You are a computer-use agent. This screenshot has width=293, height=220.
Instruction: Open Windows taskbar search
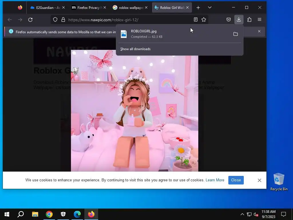coord(21,214)
